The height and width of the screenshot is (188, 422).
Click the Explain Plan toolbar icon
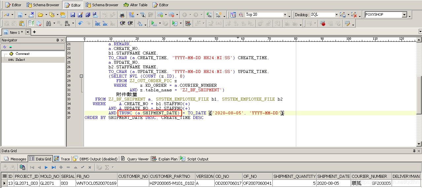click(x=188, y=23)
